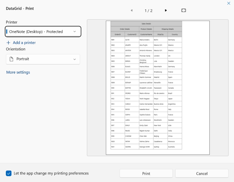234x182 pixels.
Task: Click the Orientation label
Action: 16,49
